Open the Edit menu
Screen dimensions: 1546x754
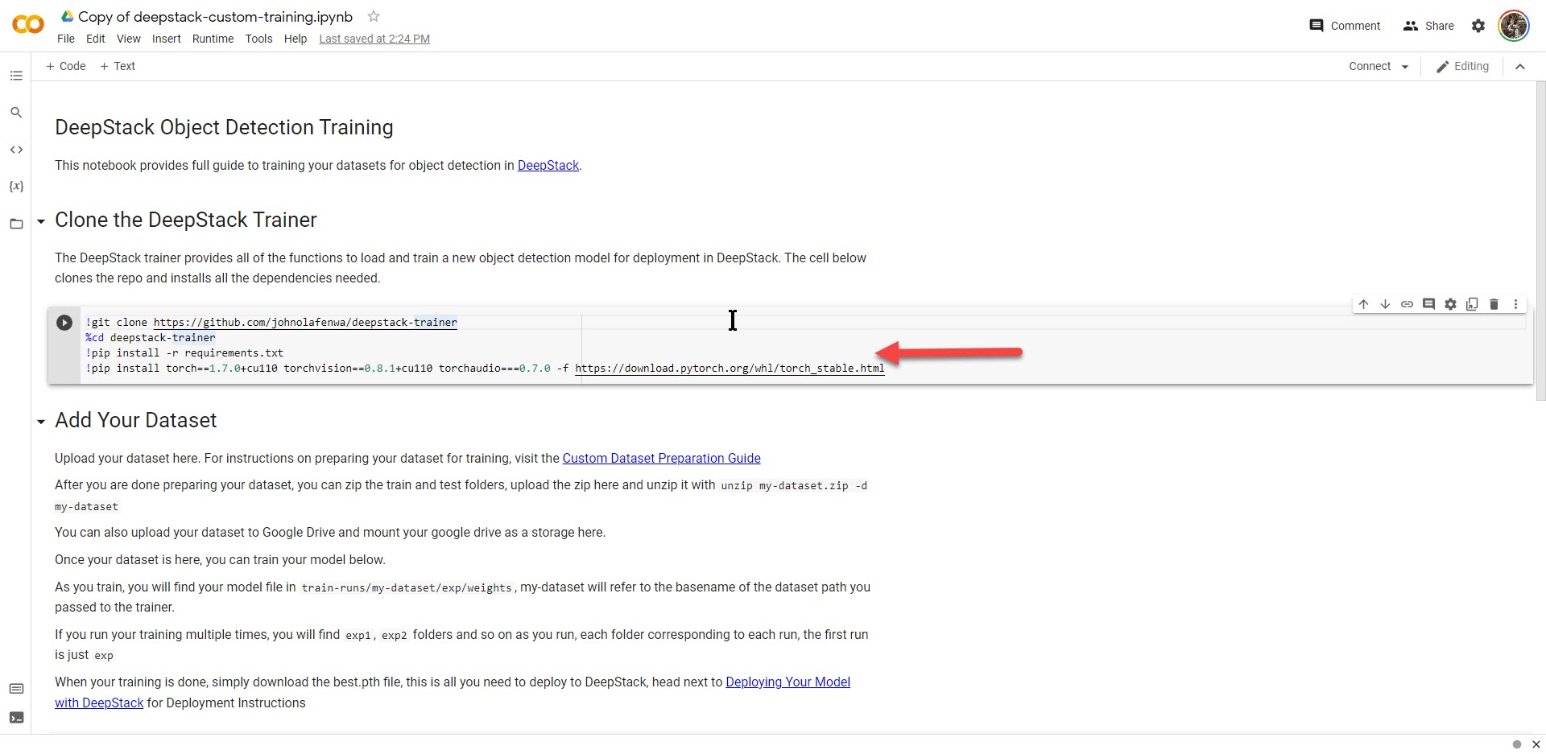[96, 39]
